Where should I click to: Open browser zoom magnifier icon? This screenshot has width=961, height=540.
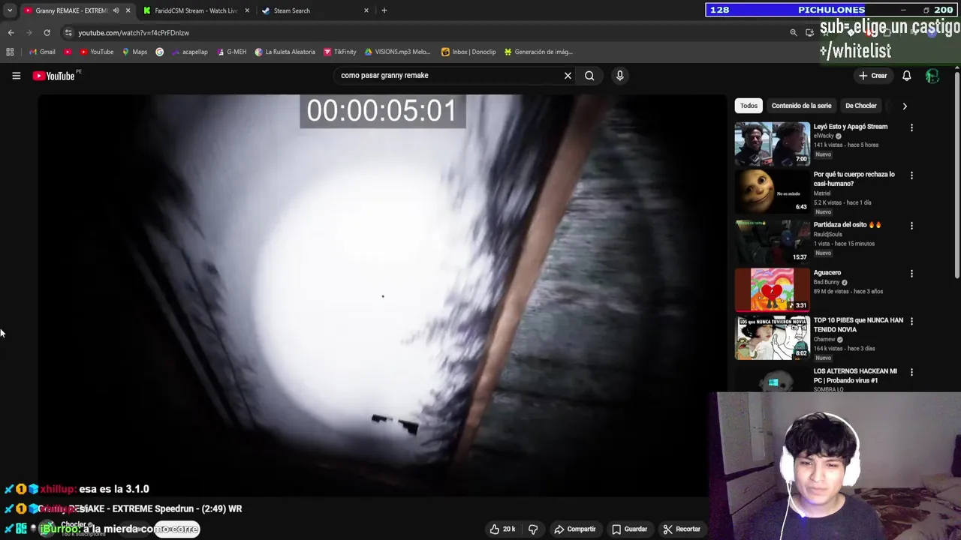(x=793, y=33)
